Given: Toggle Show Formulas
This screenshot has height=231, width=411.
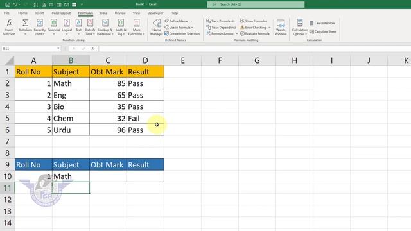Looking at the screenshot, I should (254, 21).
